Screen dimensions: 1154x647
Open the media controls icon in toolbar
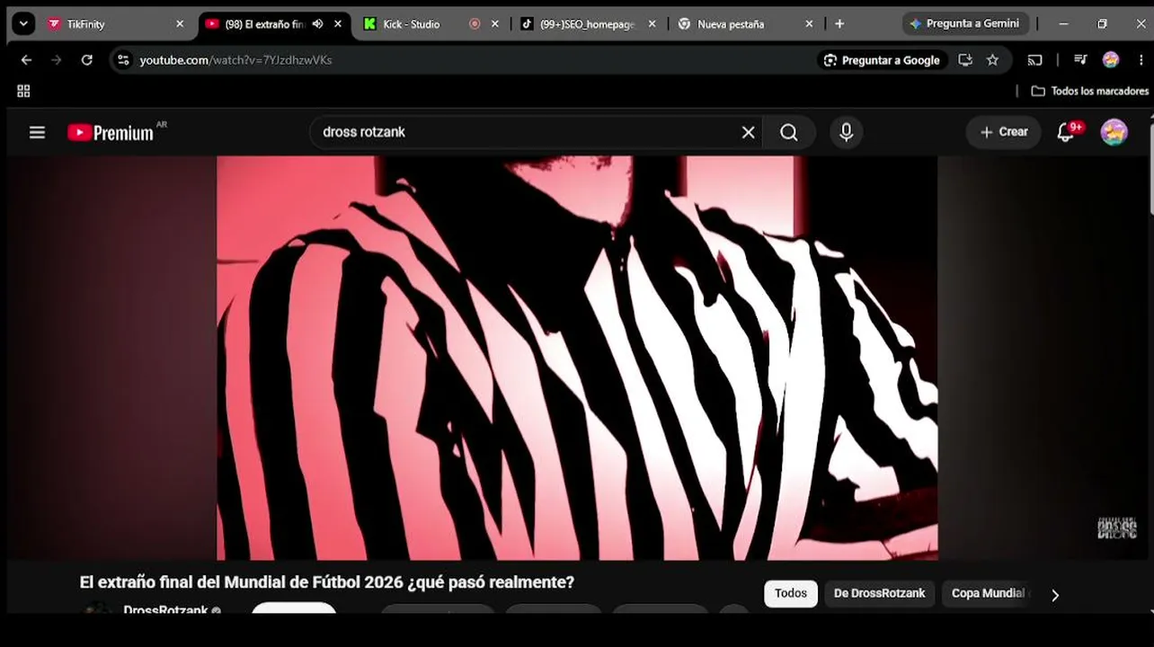1081,60
